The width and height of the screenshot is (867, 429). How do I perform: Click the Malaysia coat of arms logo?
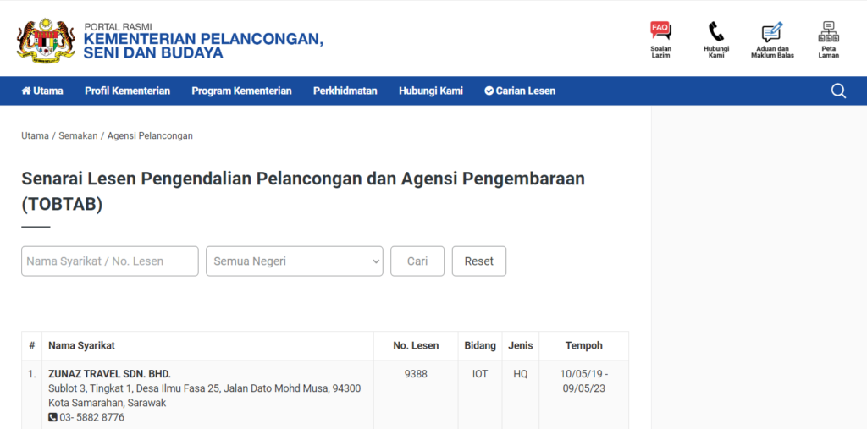[x=46, y=41]
